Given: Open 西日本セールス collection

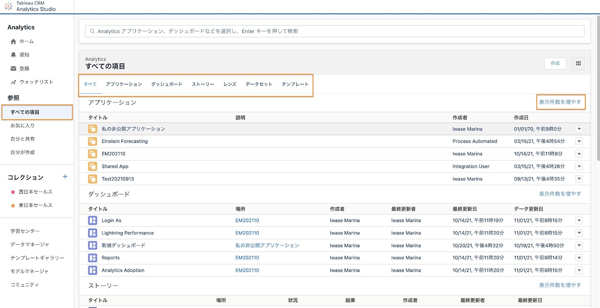Looking at the screenshot, I should (36, 192).
